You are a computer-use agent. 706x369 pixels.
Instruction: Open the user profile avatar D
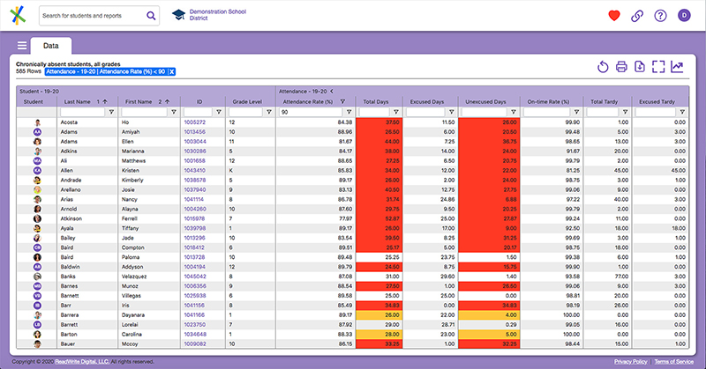(x=683, y=16)
